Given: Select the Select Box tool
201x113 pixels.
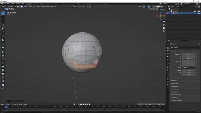Looking at the screenshot, I should [x=3, y=13].
